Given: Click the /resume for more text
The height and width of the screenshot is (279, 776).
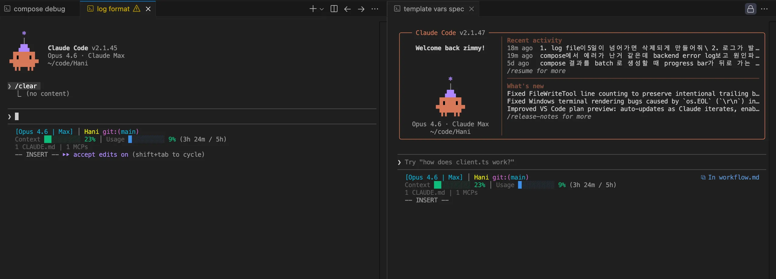Looking at the screenshot, I should coord(536,71).
